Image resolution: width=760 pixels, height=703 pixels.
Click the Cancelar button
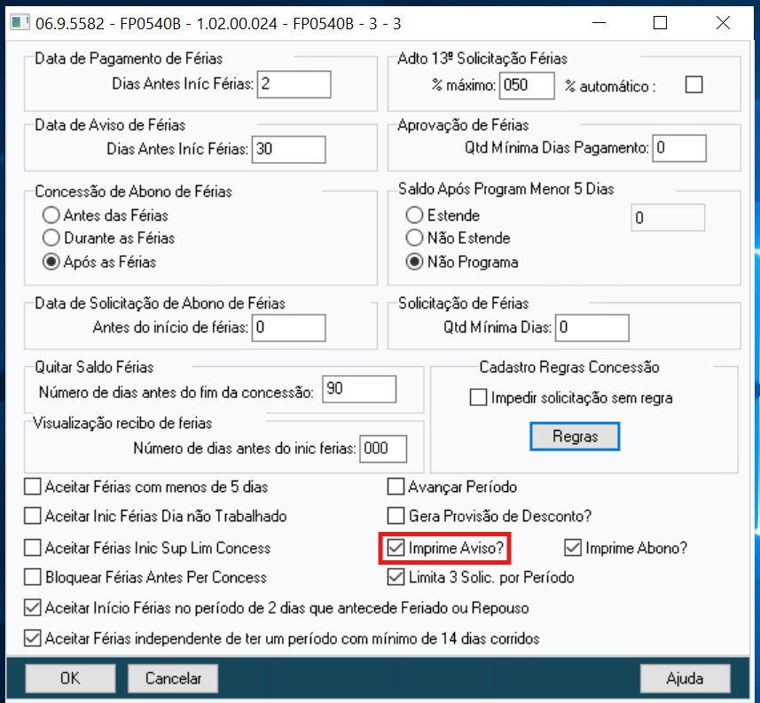click(x=173, y=678)
